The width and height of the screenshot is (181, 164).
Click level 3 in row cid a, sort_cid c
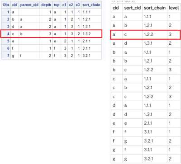[170, 34]
